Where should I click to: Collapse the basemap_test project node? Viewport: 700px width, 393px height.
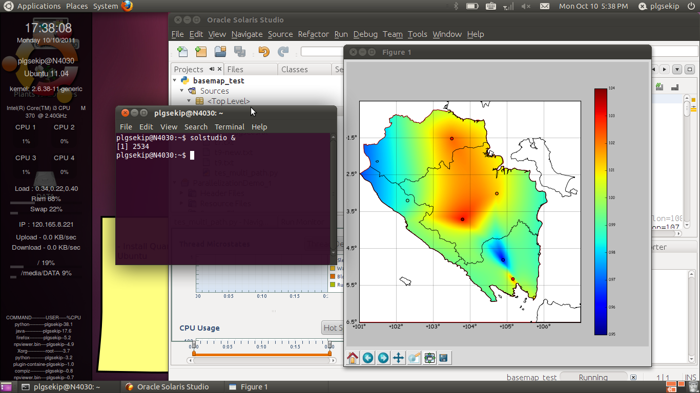(175, 80)
